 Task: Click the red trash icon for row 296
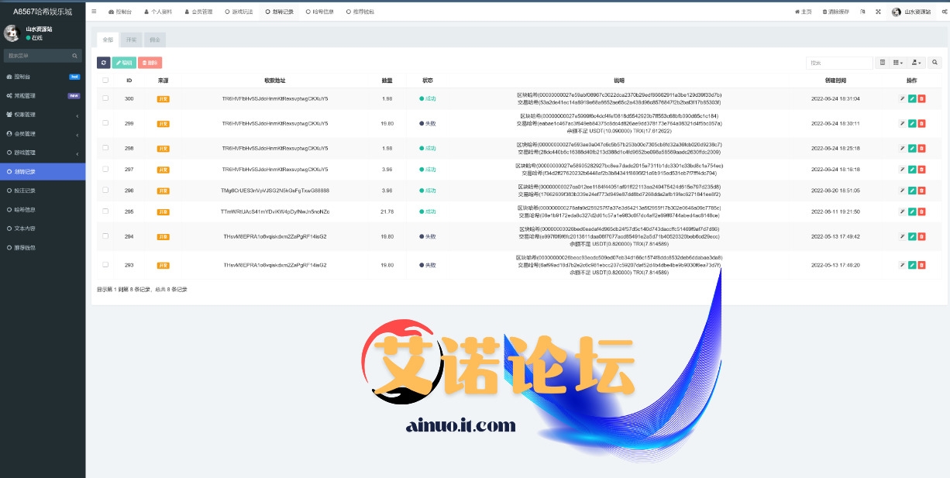(x=921, y=190)
